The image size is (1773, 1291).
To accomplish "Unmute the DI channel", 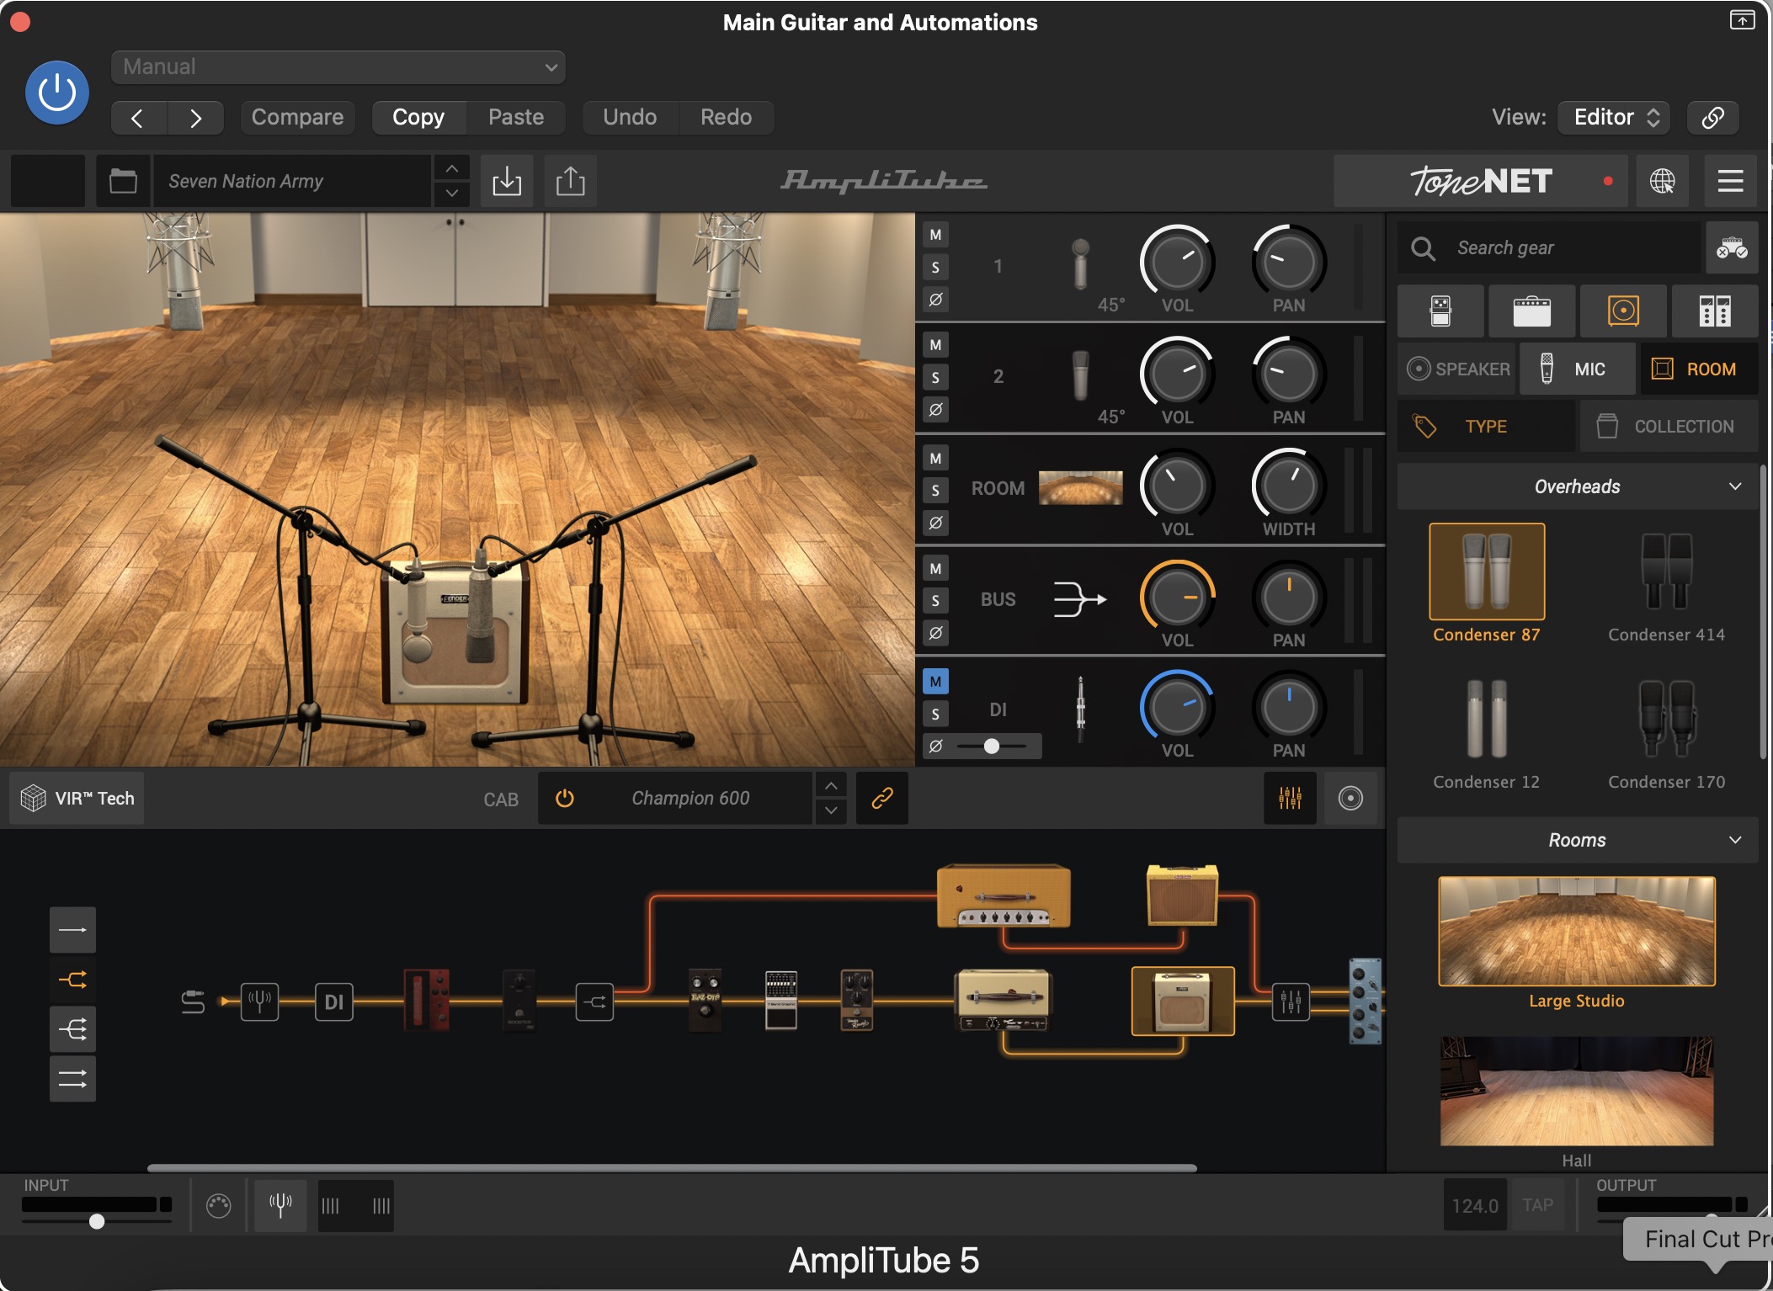I will tap(935, 682).
